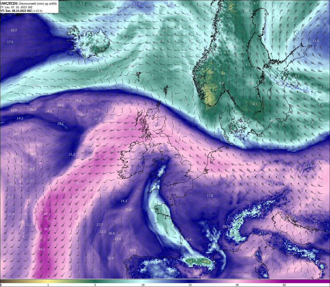Screen dimensions: 330x287
Task: Click the 24.1 value over the Atlantic
Action: pos(49,111)
